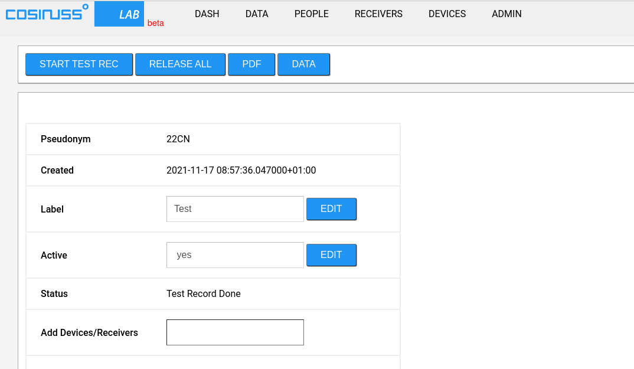Open the ADMIN menu

coord(506,14)
